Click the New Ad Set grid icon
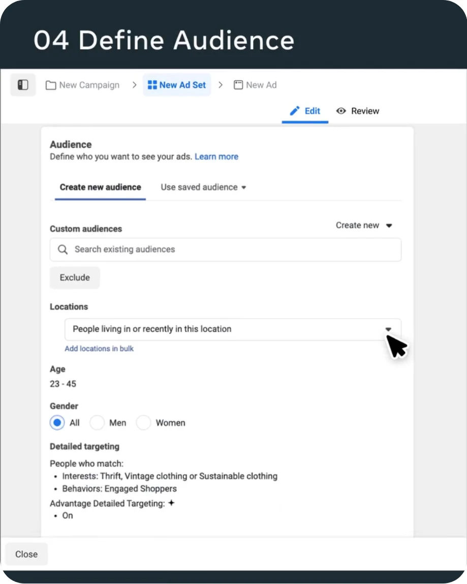Image resolution: width=467 pixels, height=584 pixels. pos(152,85)
